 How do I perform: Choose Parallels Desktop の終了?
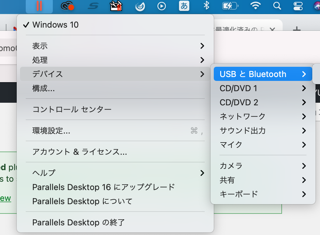(x=115, y=222)
